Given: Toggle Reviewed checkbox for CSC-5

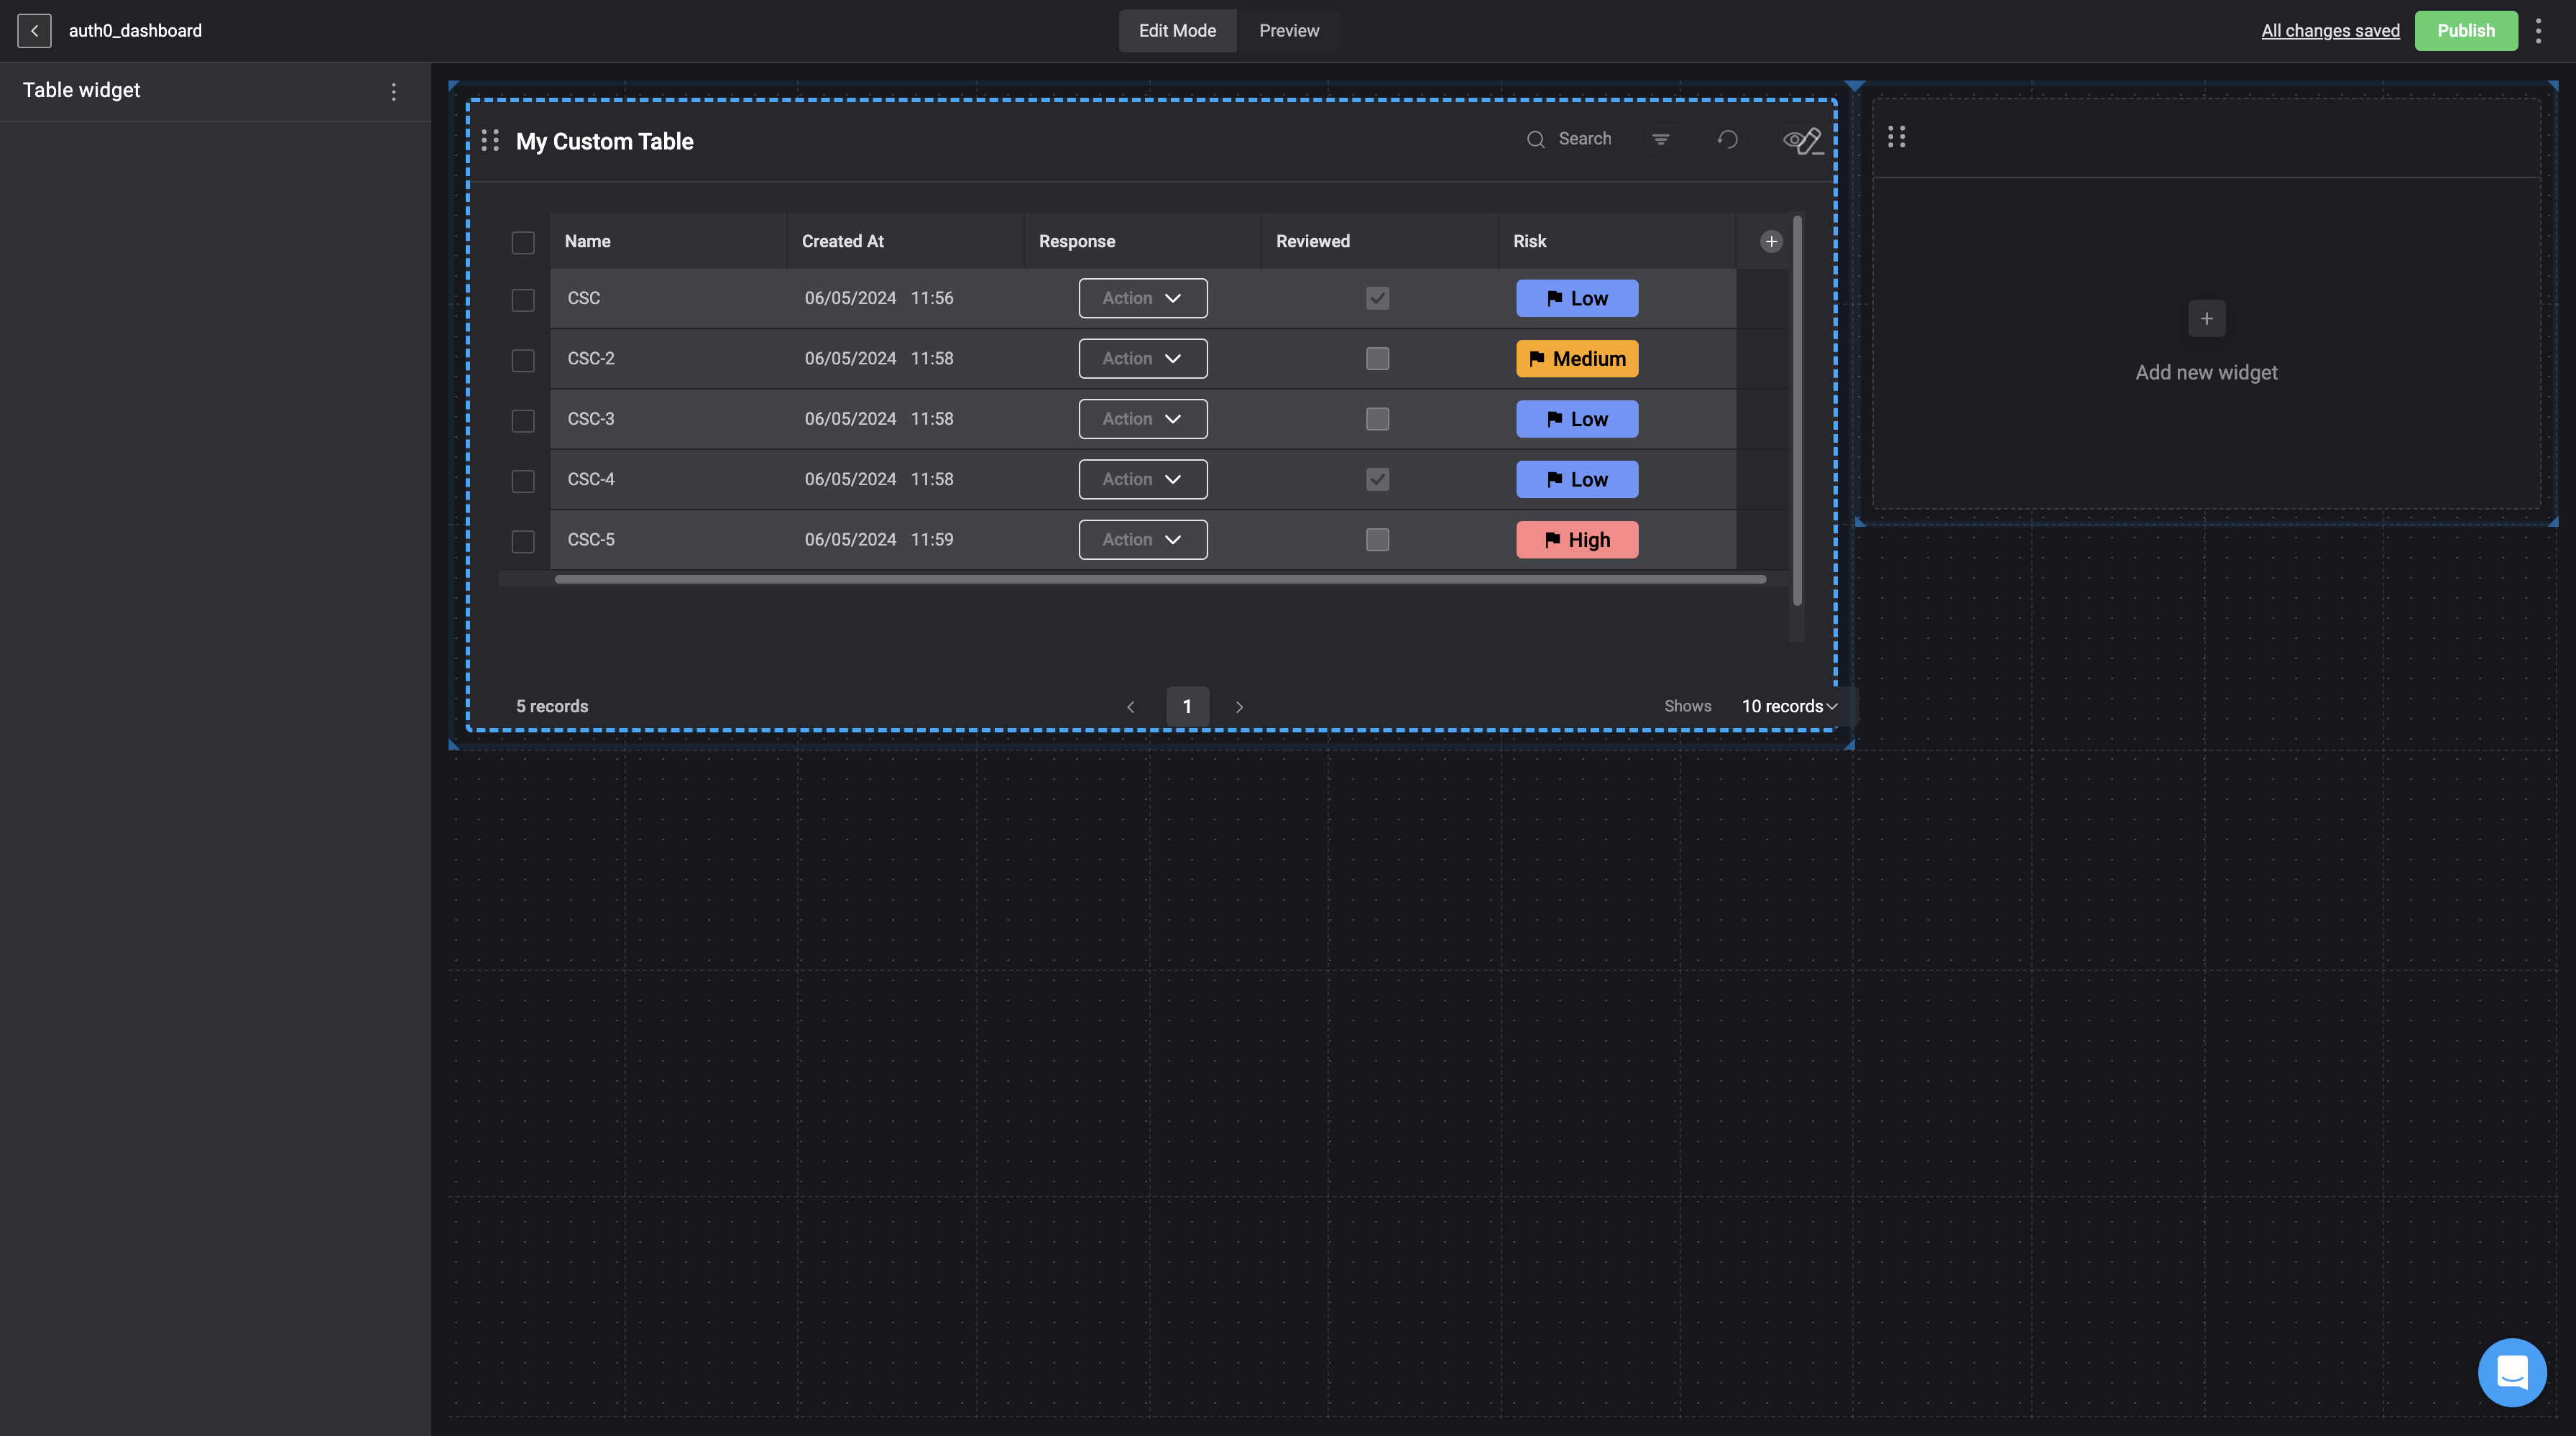Looking at the screenshot, I should pos(1377,540).
